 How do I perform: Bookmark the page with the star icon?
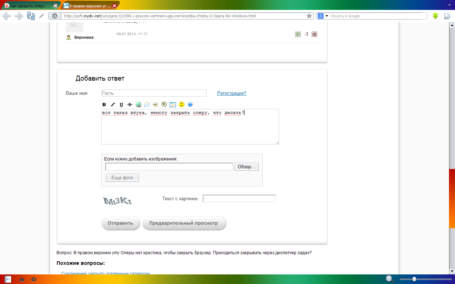(309, 16)
